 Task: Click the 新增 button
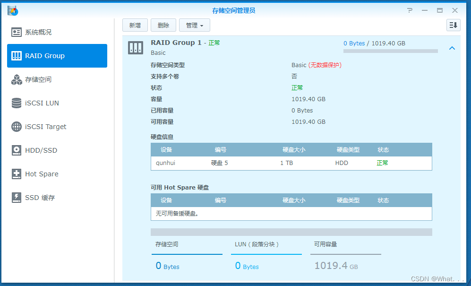click(135, 25)
